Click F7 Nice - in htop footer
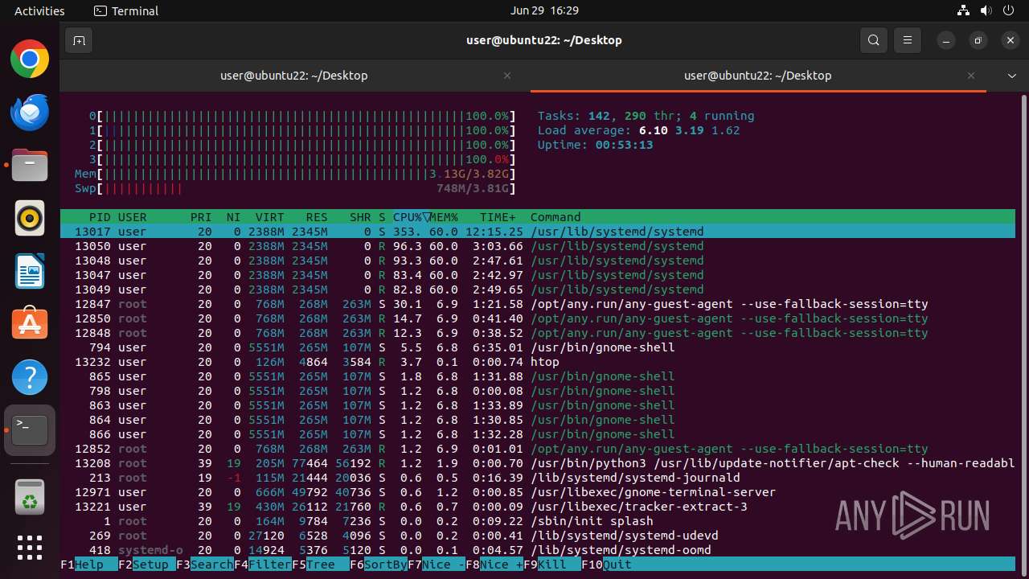 coord(437,565)
